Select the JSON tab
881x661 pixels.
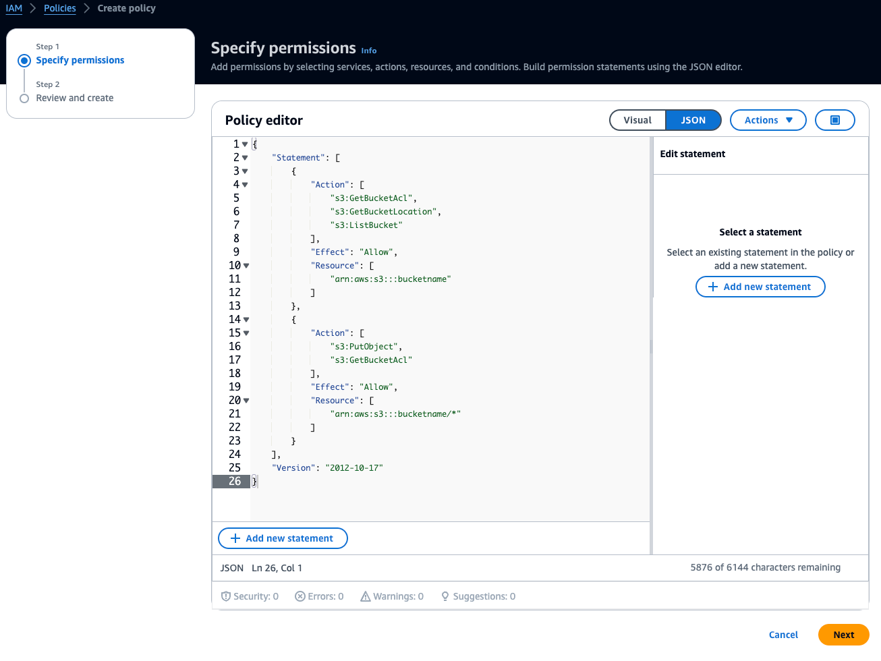693,119
